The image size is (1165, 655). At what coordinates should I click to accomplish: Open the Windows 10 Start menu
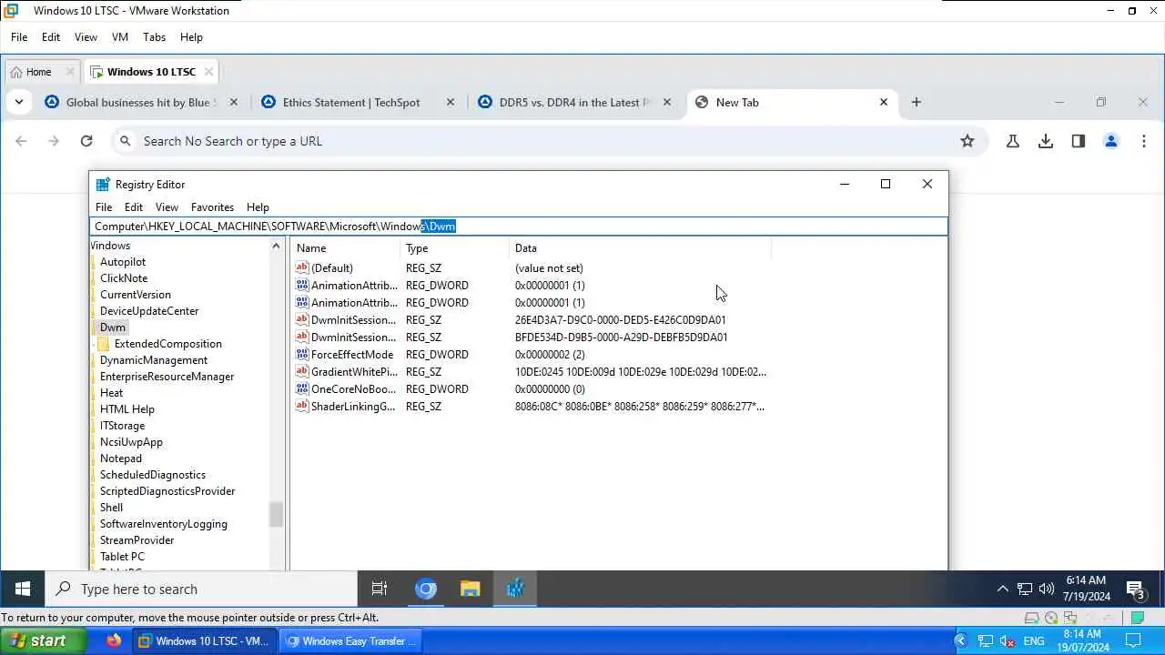(23, 589)
